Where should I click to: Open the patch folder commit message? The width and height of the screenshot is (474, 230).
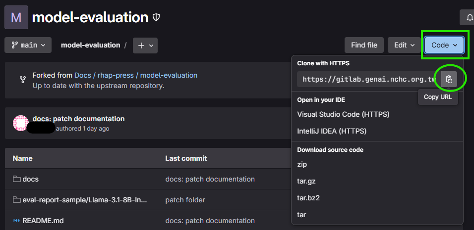185,200
